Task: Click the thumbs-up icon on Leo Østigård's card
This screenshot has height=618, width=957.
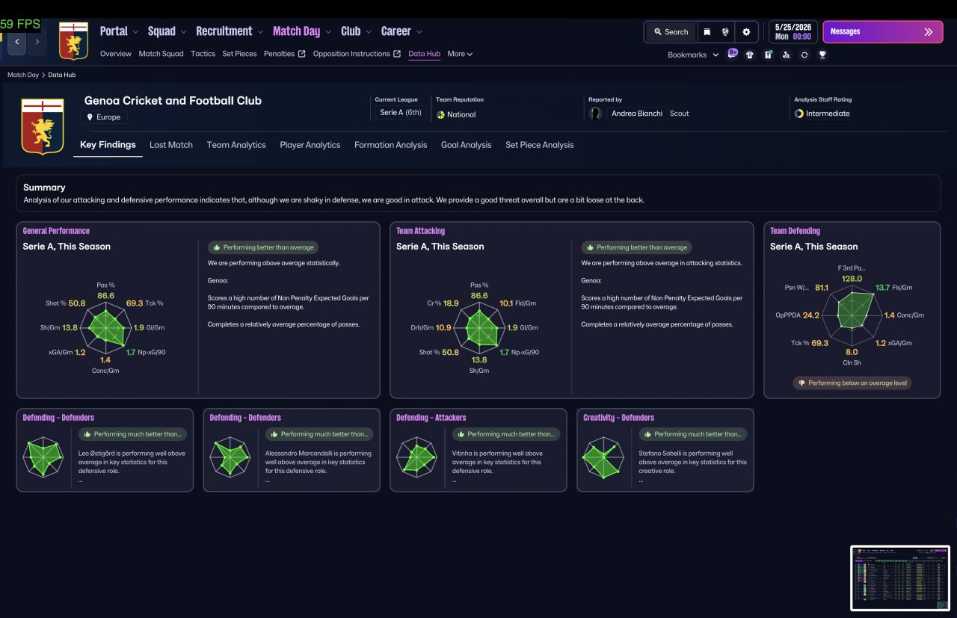Action: click(x=86, y=434)
